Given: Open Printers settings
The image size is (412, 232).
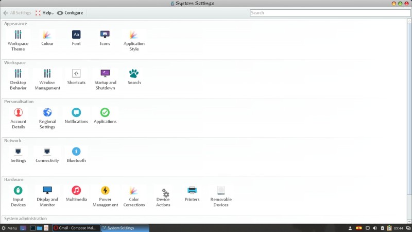Looking at the screenshot, I should [x=192, y=194].
